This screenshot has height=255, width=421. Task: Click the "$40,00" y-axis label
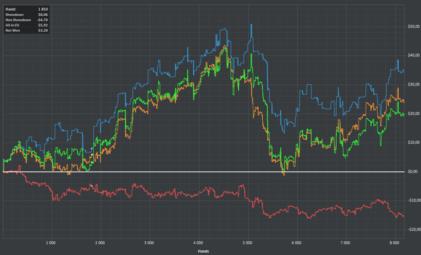[x=414, y=55]
